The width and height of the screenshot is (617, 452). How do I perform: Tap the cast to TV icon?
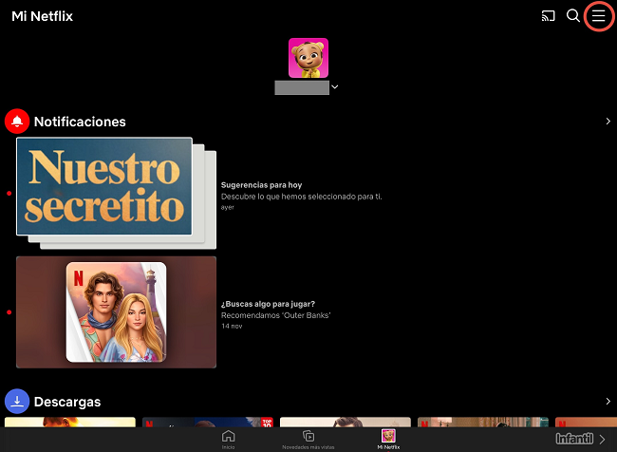pyautogui.click(x=548, y=16)
